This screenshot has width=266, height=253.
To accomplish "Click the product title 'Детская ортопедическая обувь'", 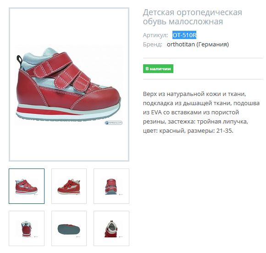I will pos(192,17).
